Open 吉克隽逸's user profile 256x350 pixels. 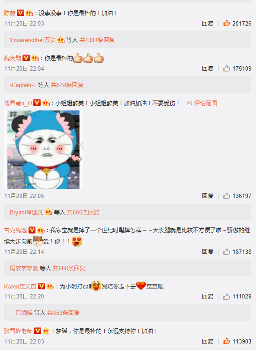tap(16, 230)
